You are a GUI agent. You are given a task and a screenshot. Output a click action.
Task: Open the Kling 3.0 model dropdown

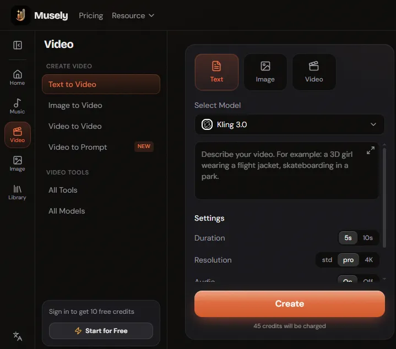click(x=289, y=124)
